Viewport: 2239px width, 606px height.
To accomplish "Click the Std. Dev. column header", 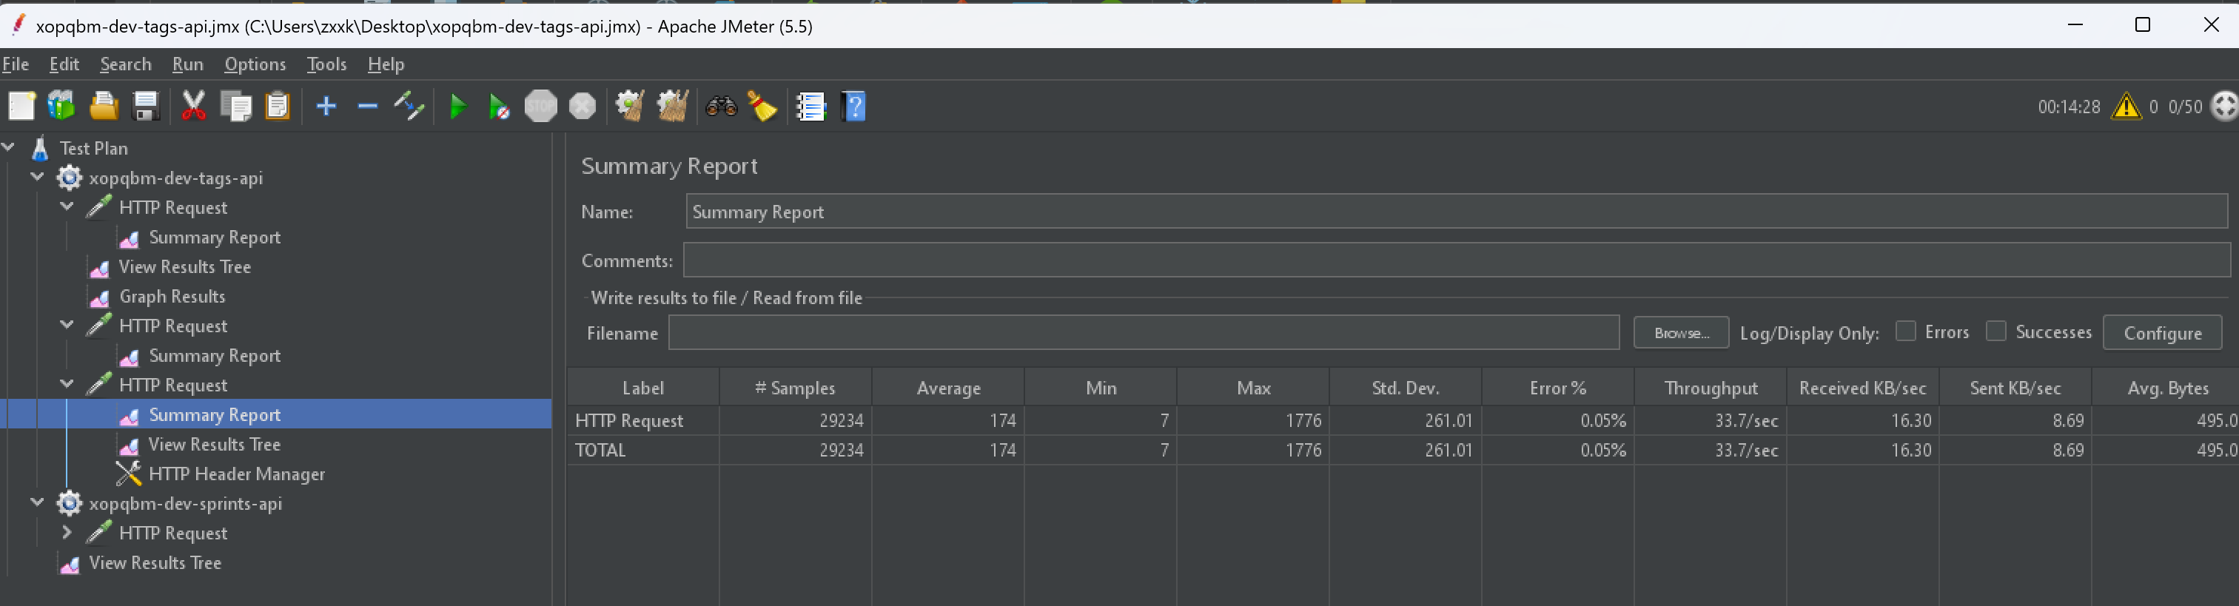I will coord(1406,388).
